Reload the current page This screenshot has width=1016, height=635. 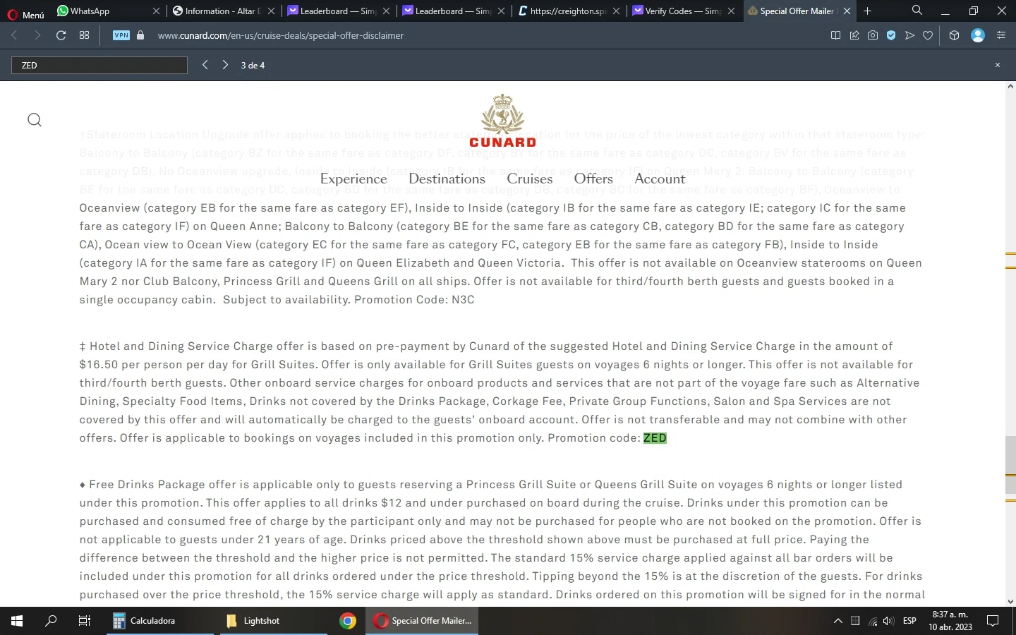pyautogui.click(x=61, y=35)
